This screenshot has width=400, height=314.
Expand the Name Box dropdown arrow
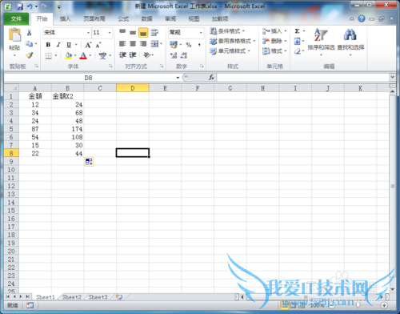pyautogui.click(x=178, y=78)
